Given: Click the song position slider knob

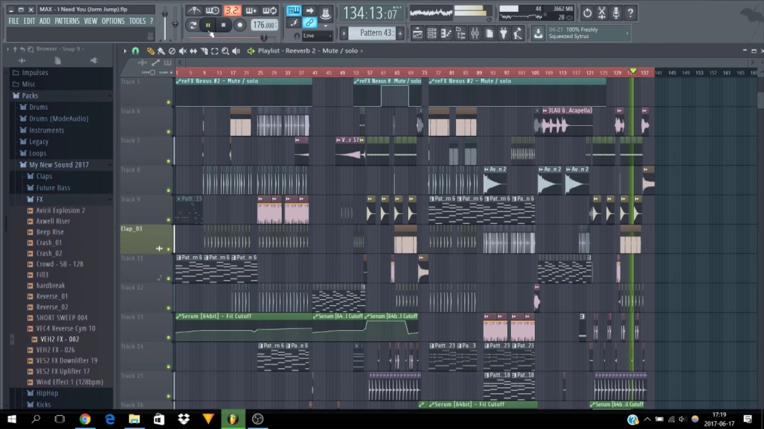Looking at the screenshot, I should point(264,38).
